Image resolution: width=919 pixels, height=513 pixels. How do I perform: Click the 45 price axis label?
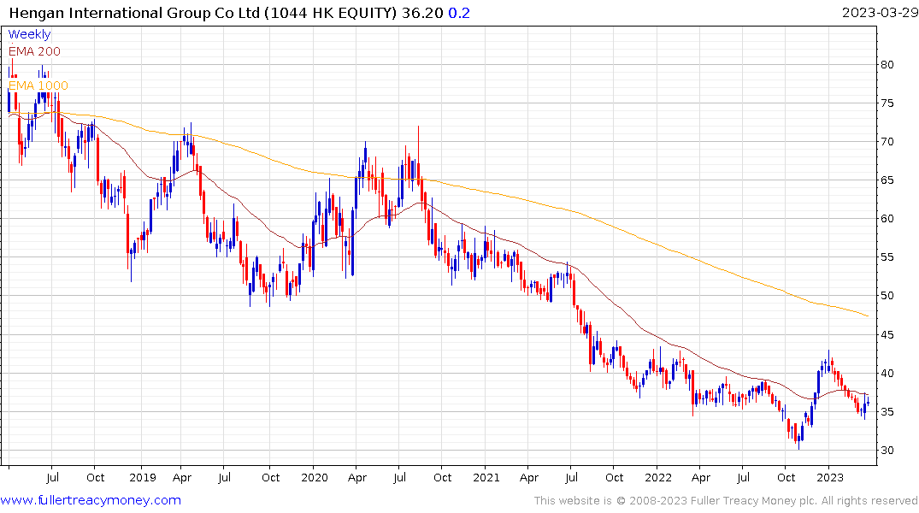[887, 335]
